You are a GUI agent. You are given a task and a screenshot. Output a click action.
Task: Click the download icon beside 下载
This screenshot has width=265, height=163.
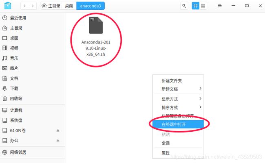pos(5,88)
